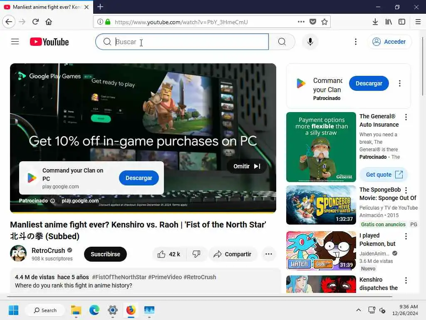426x320 pixels.
Task: Save page to Pocket
Action: tap(313, 22)
